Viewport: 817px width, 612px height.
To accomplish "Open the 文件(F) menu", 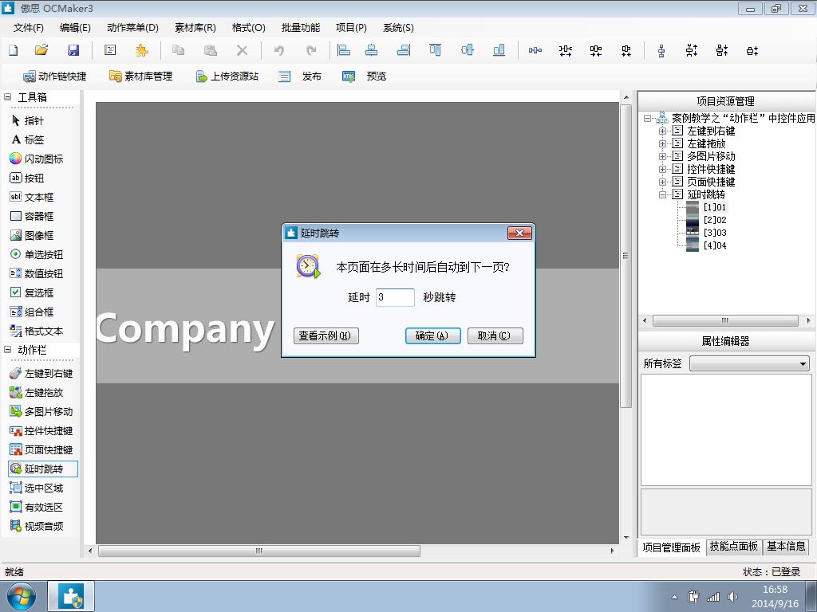I will pos(28,28).
